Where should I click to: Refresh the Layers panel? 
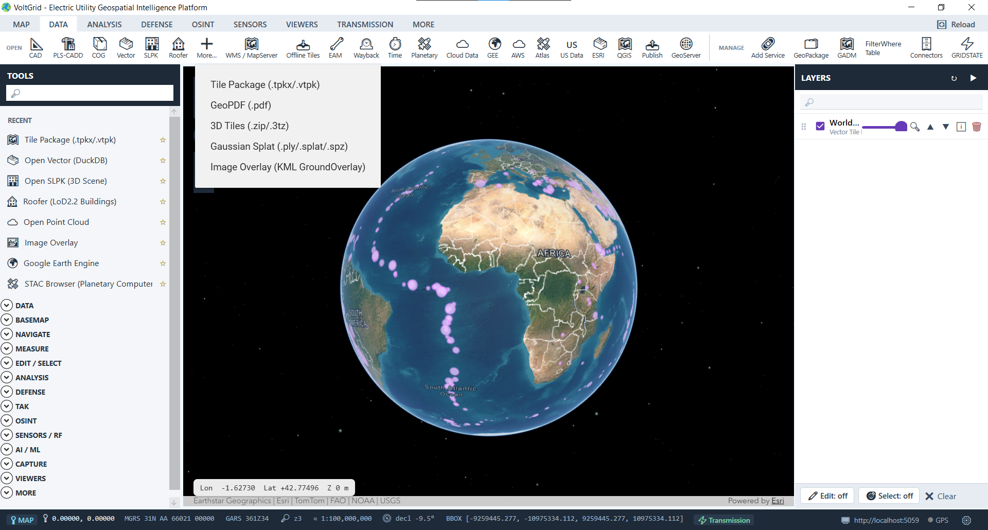[x=954, y=78]
